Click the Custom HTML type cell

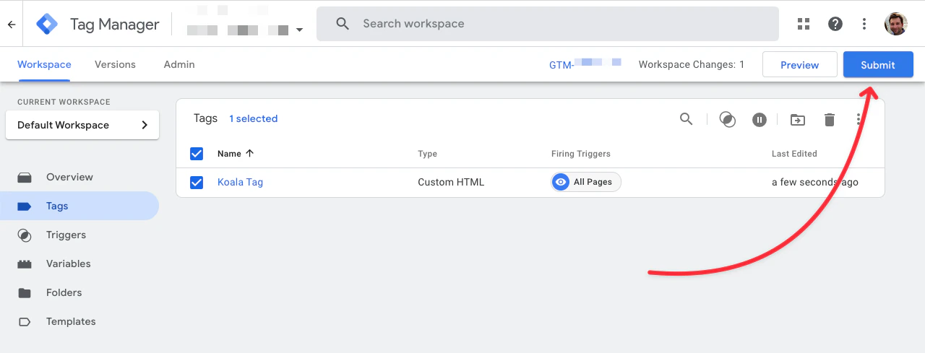click(x=451, y=183)
